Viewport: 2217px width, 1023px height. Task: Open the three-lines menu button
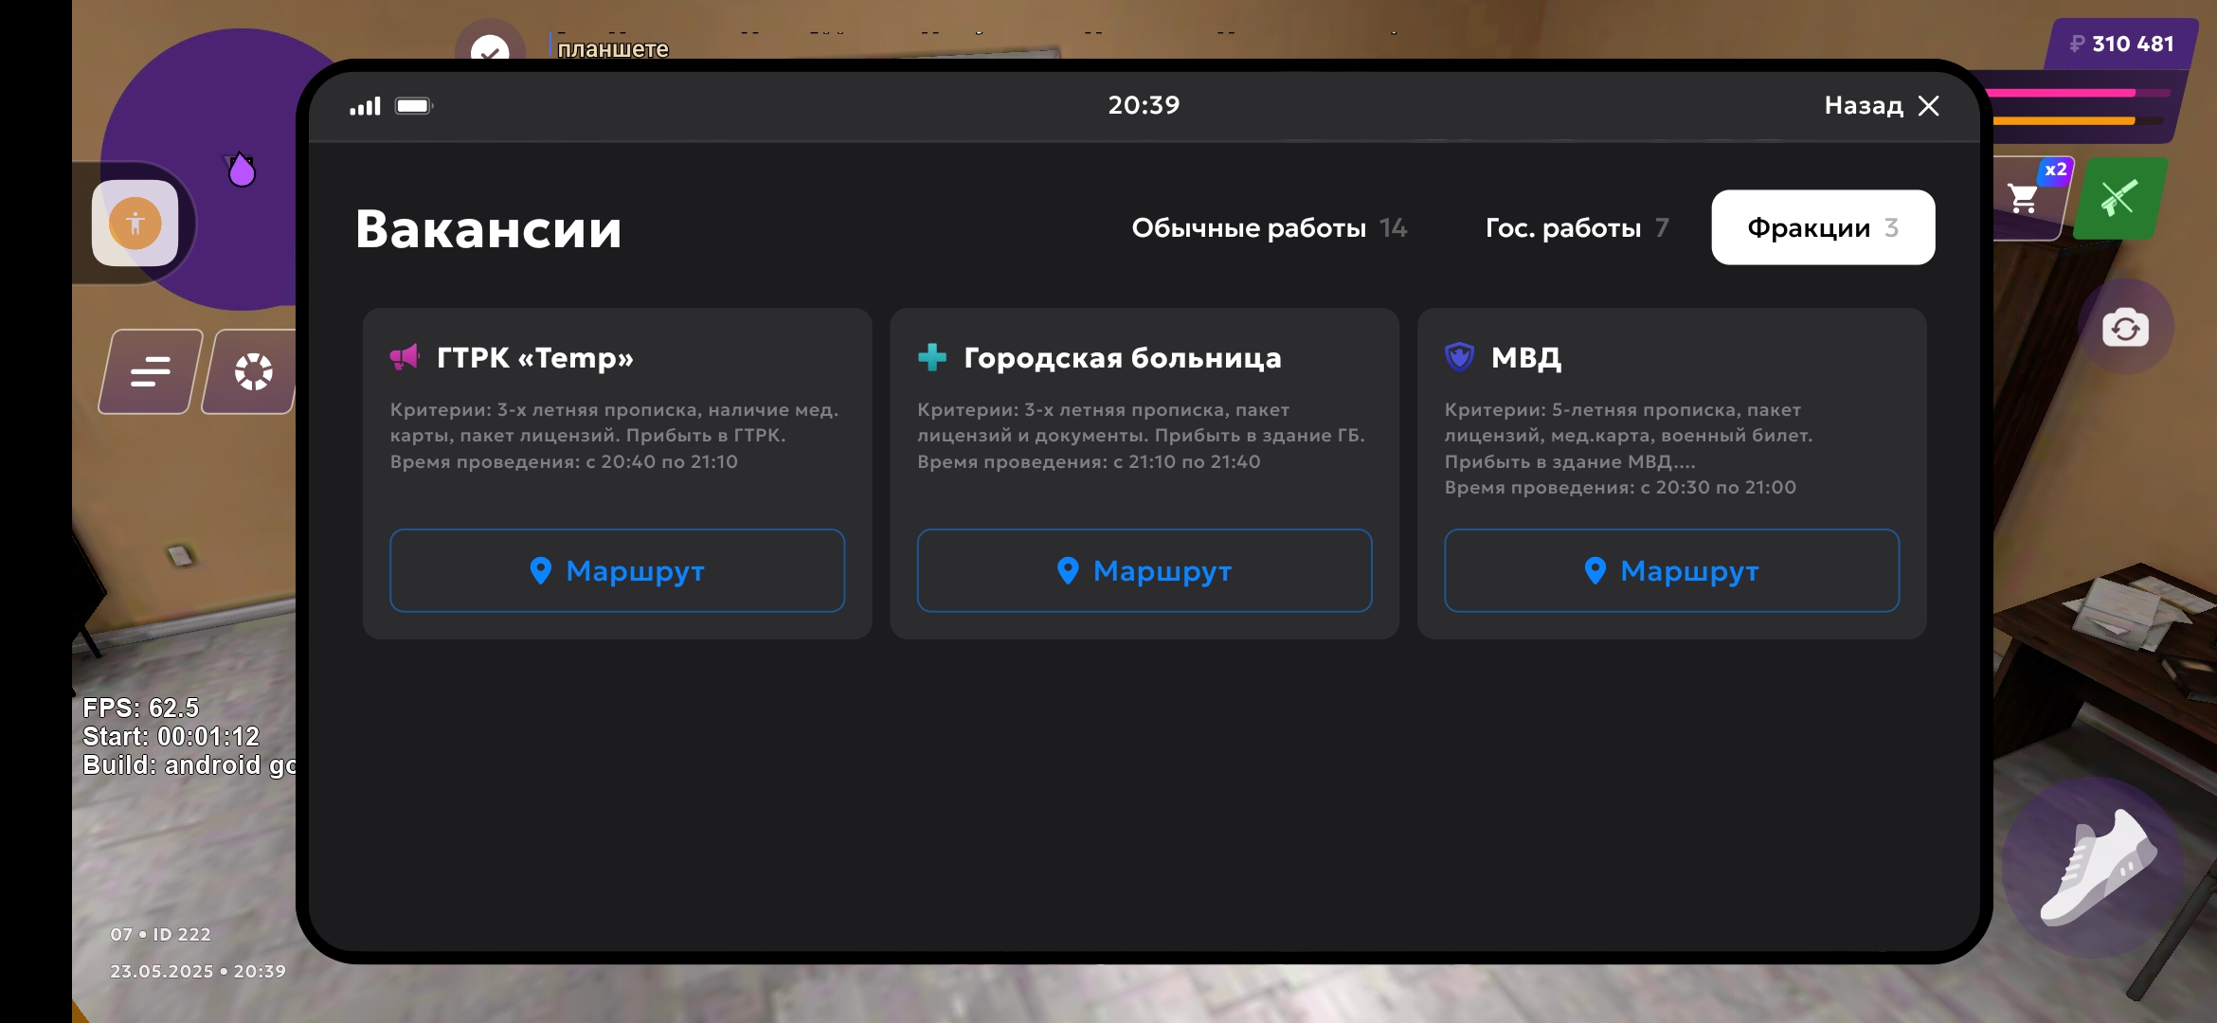[151, 371]
